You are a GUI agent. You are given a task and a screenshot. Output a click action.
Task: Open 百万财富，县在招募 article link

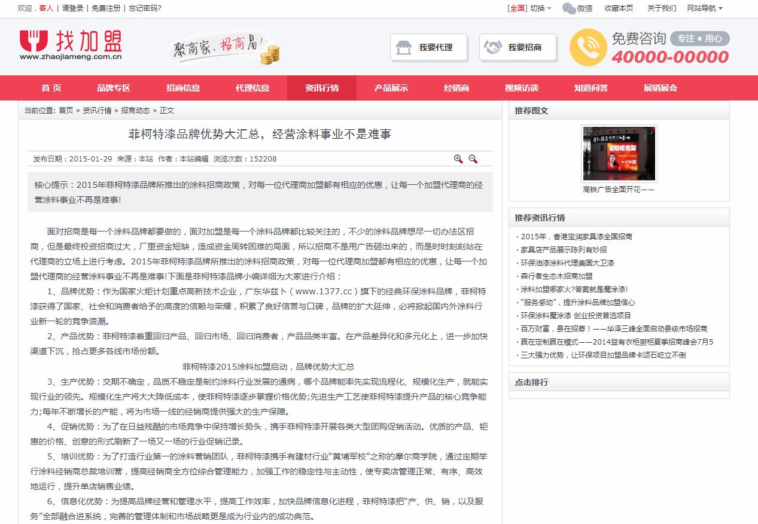[614, 329]
